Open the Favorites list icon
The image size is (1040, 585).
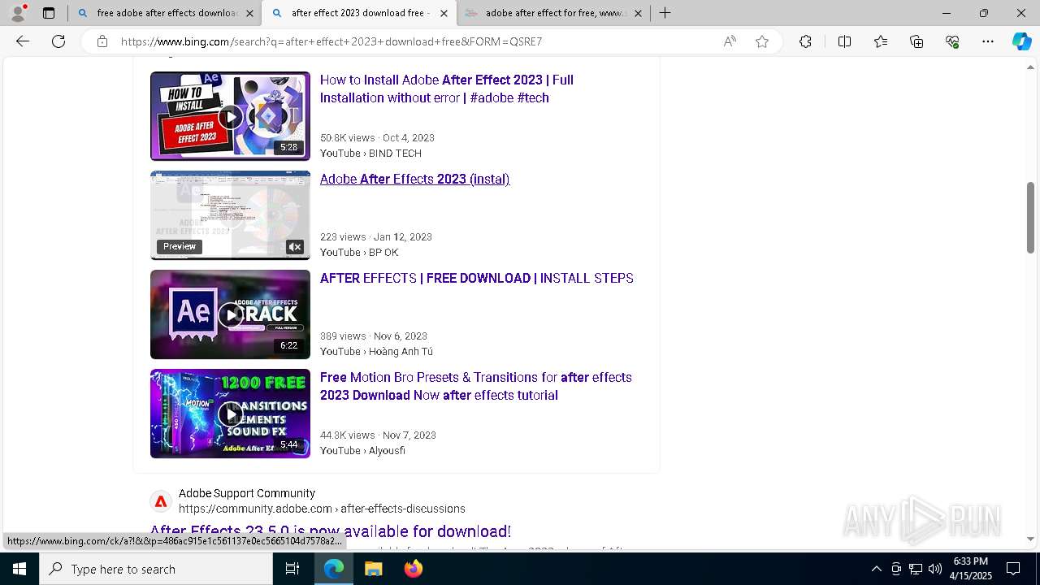(881, 41)
